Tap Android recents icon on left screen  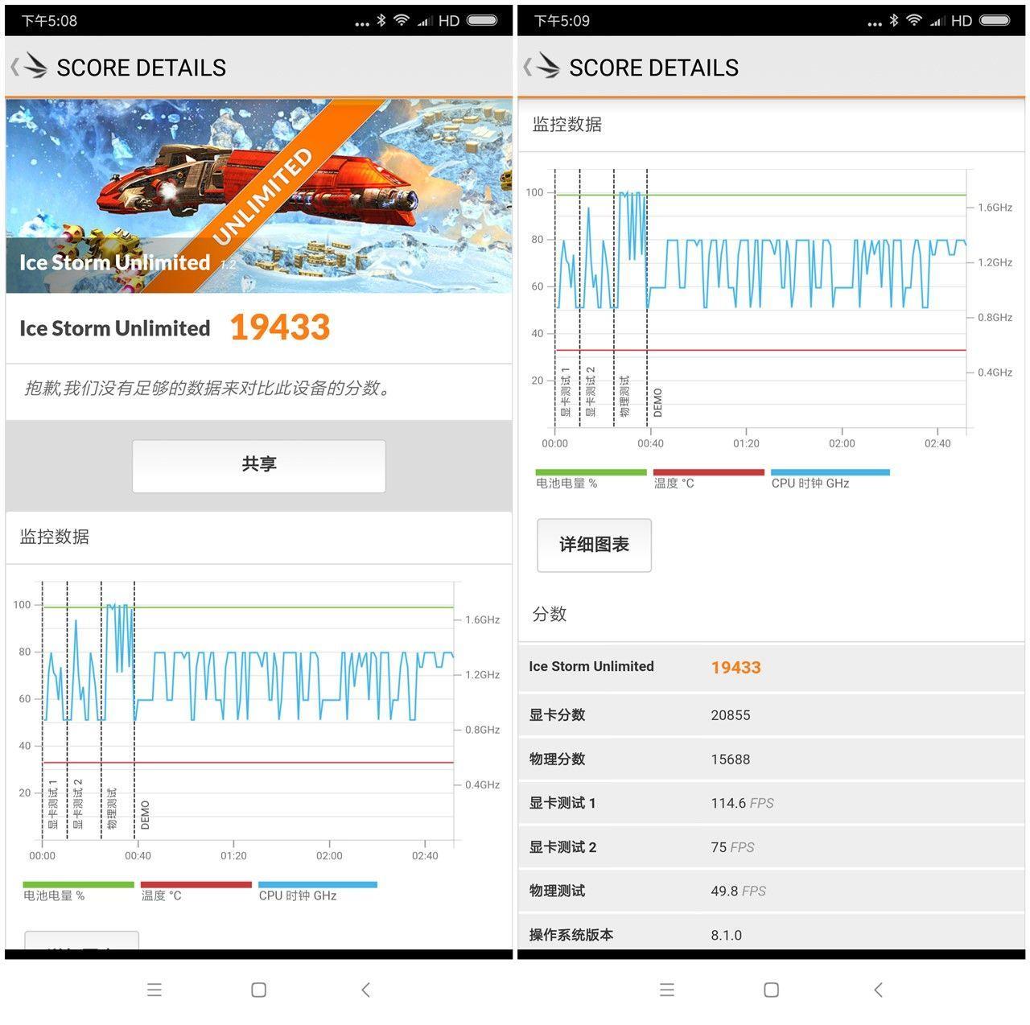(154, 990)
